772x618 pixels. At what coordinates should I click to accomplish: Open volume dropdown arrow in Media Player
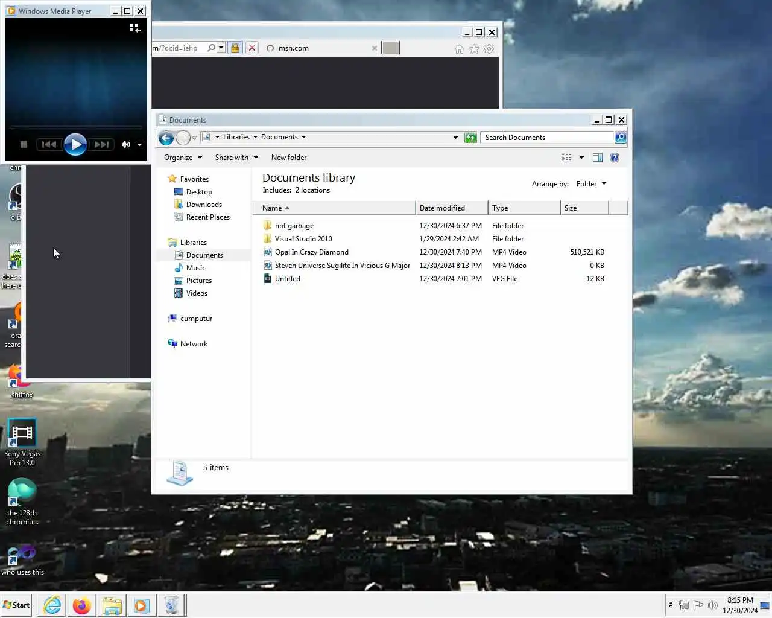tap(139, 145)
